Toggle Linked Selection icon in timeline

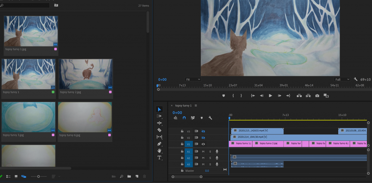pos(193,118)
